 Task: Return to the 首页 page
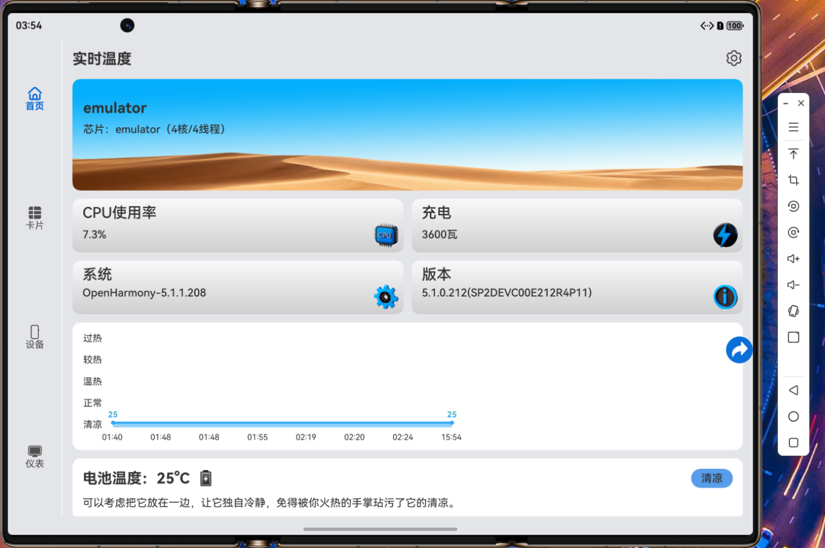coord(34,98)
